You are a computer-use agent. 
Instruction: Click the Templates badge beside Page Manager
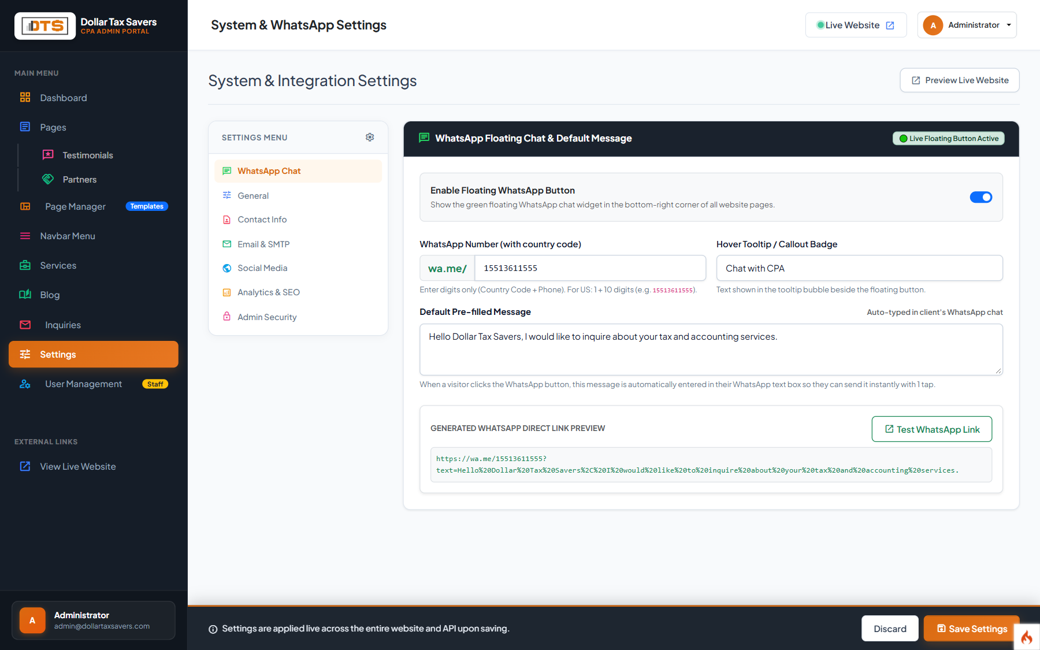(x=147, y=206)
